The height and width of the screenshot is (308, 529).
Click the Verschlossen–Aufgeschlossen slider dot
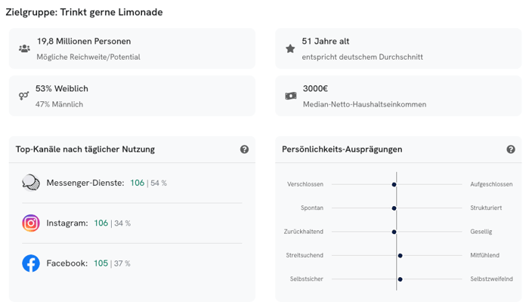[x=394, y=184]
